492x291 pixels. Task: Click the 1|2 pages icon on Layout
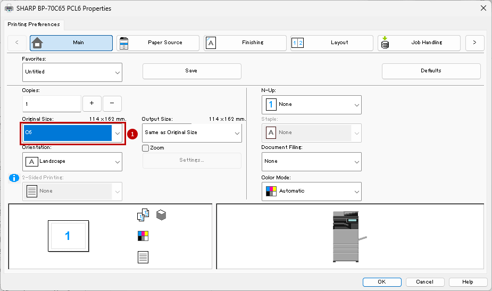297,43
